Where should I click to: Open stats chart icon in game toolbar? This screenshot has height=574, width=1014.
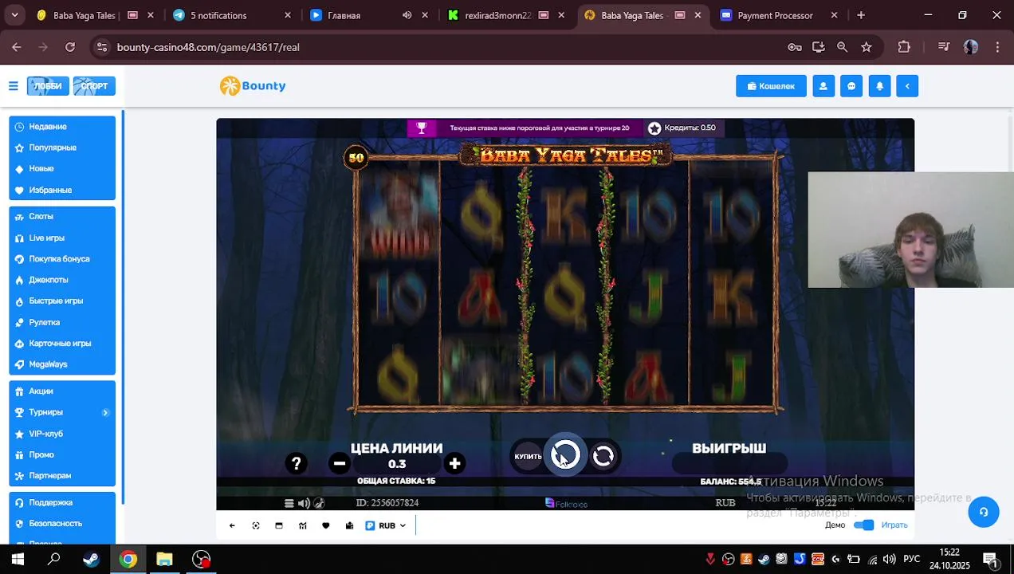302,525
